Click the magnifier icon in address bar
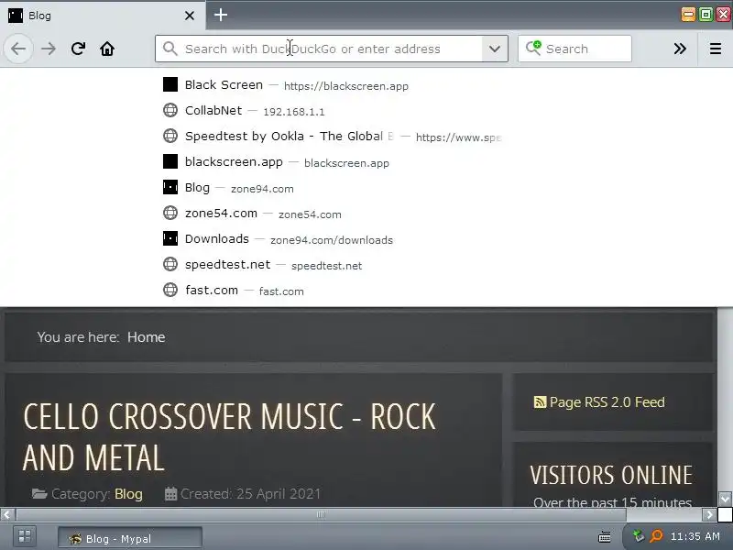This screenshot has width=733, height=550. (x=170, y=49)
